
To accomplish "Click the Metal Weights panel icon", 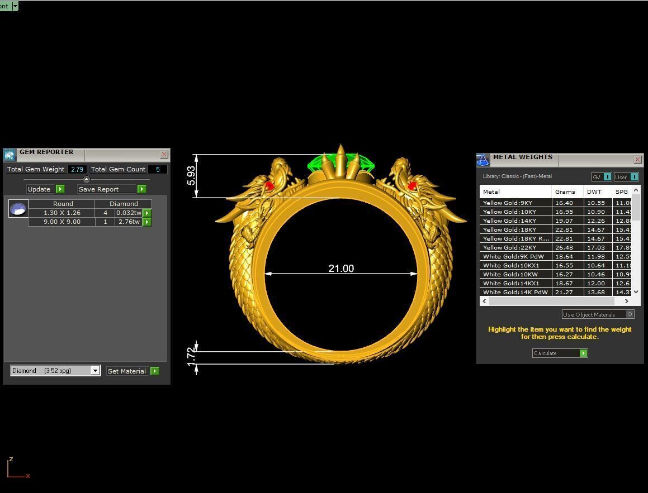I will click(x=483, y=160).
